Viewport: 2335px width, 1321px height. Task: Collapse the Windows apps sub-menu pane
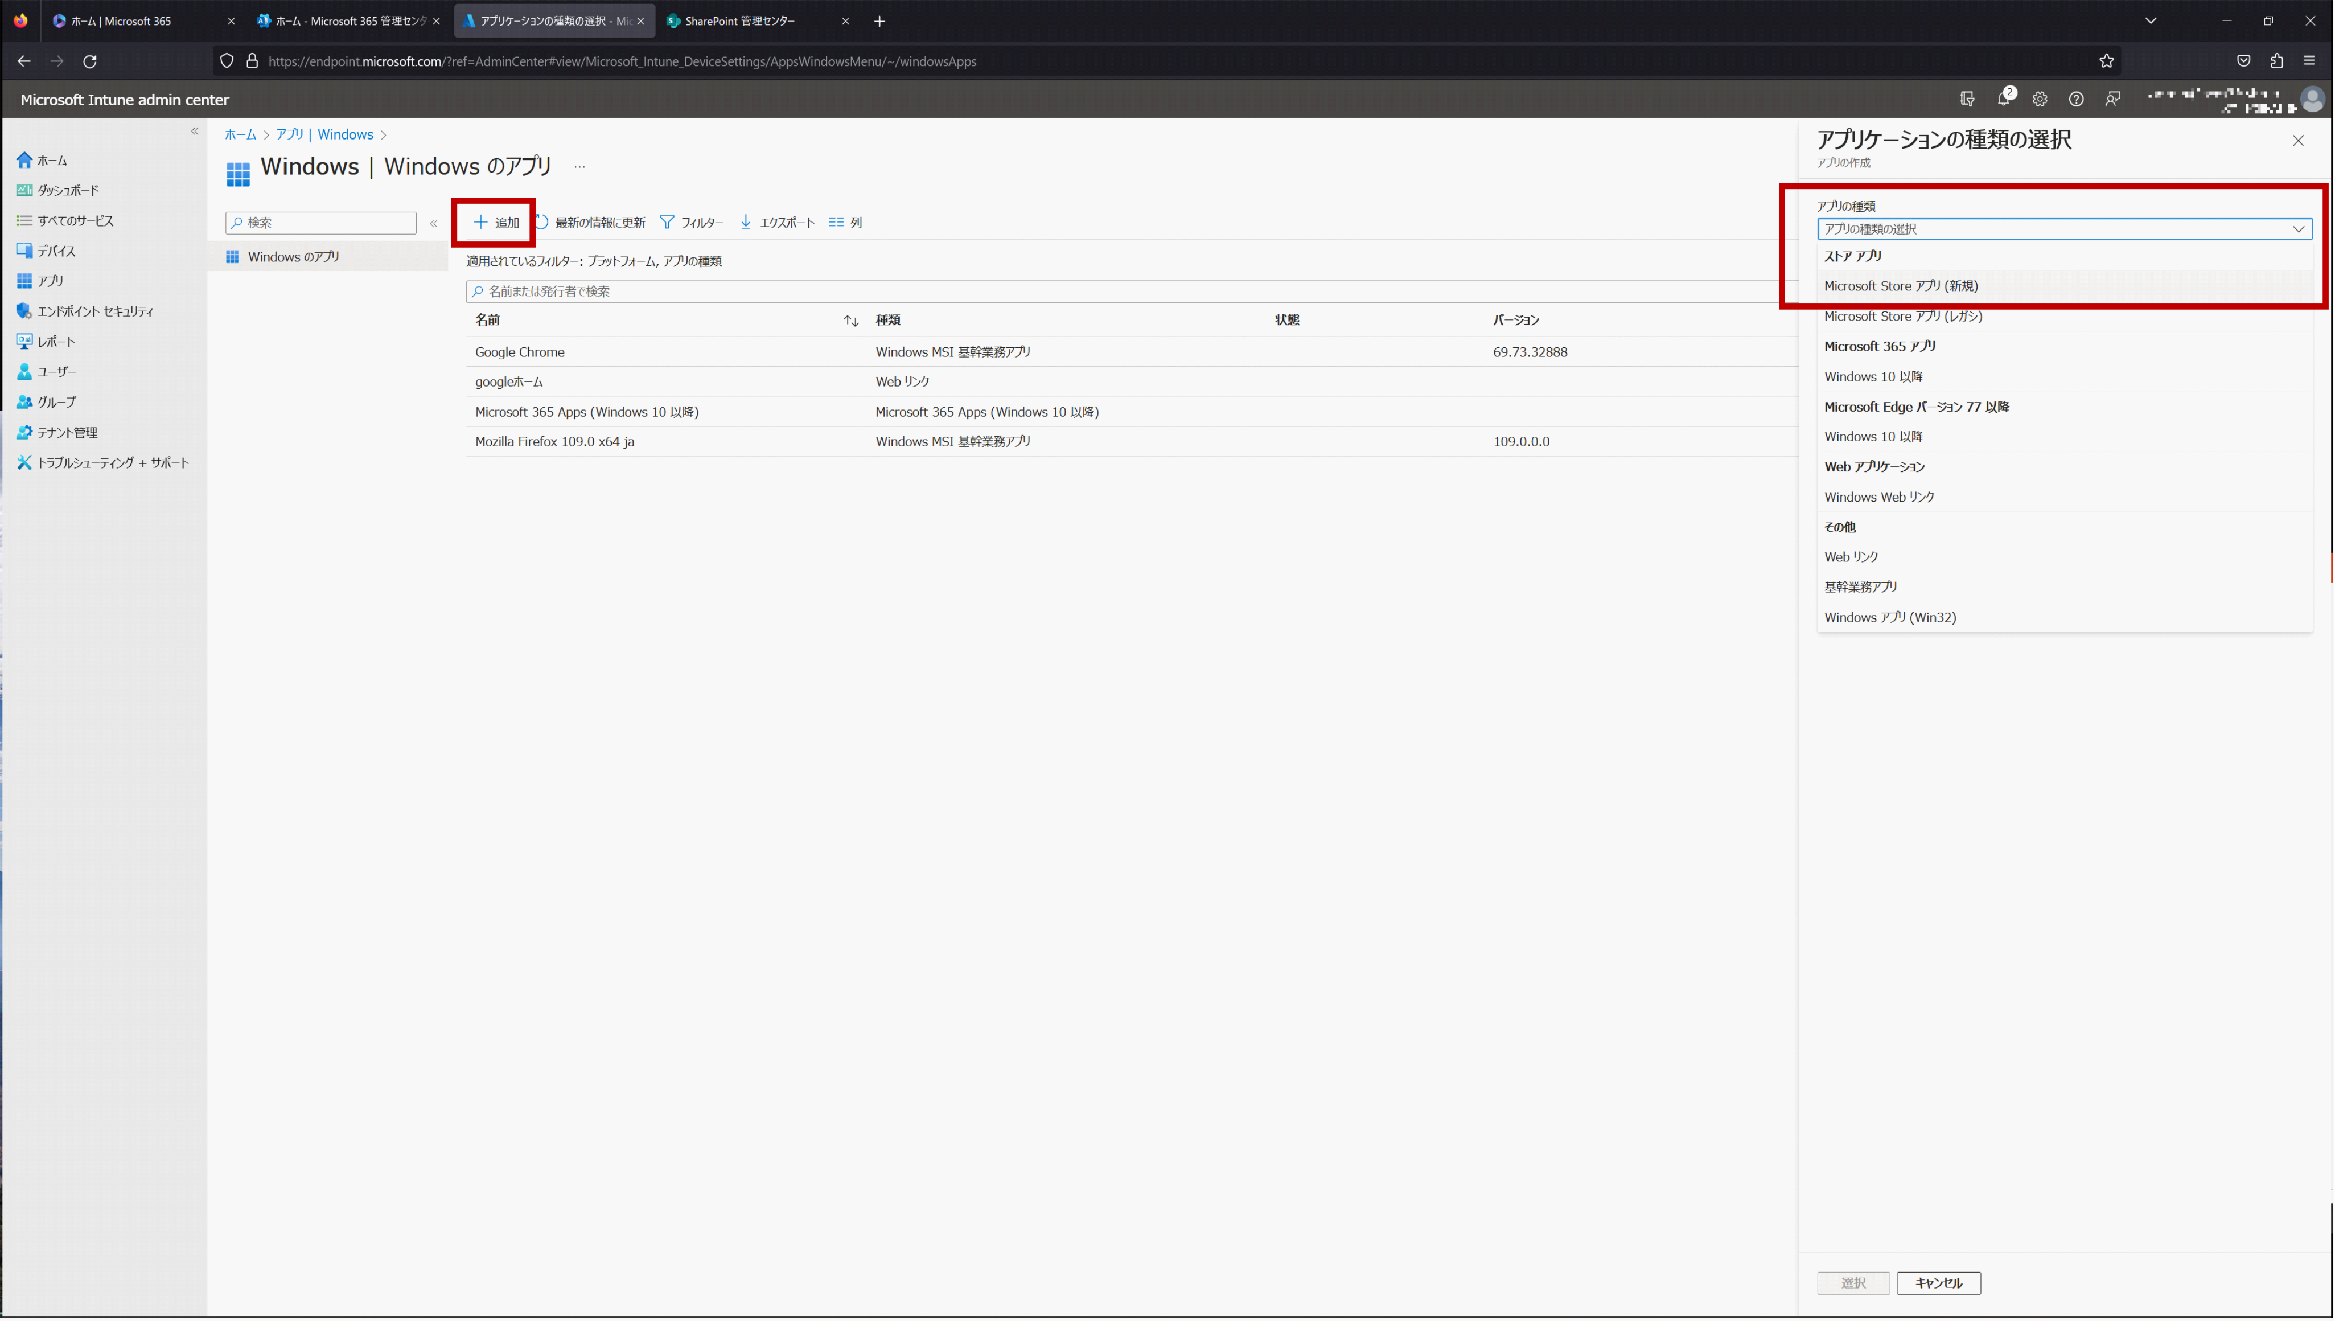point(433,223)
